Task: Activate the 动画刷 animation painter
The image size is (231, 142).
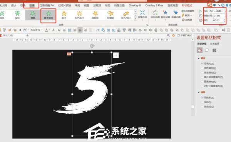Action: coord(187,20)
